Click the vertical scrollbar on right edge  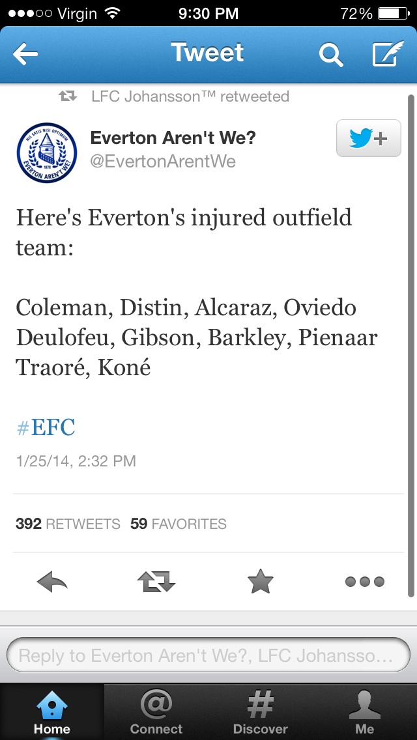click(x=410, y=345)
